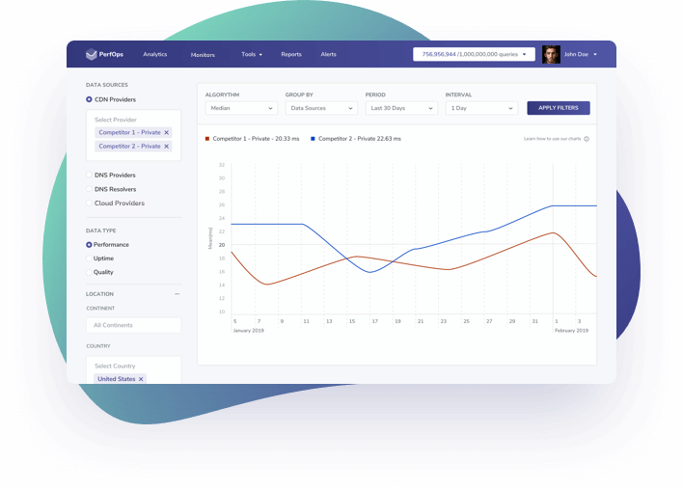
Task: Click Competitor 1 red legend square
Action: 207,139
